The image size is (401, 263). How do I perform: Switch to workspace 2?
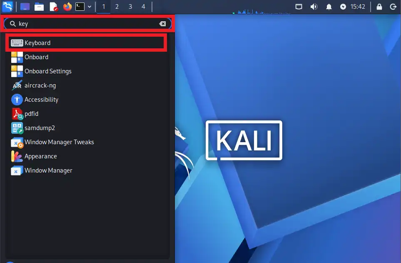[x=117, y=7]
